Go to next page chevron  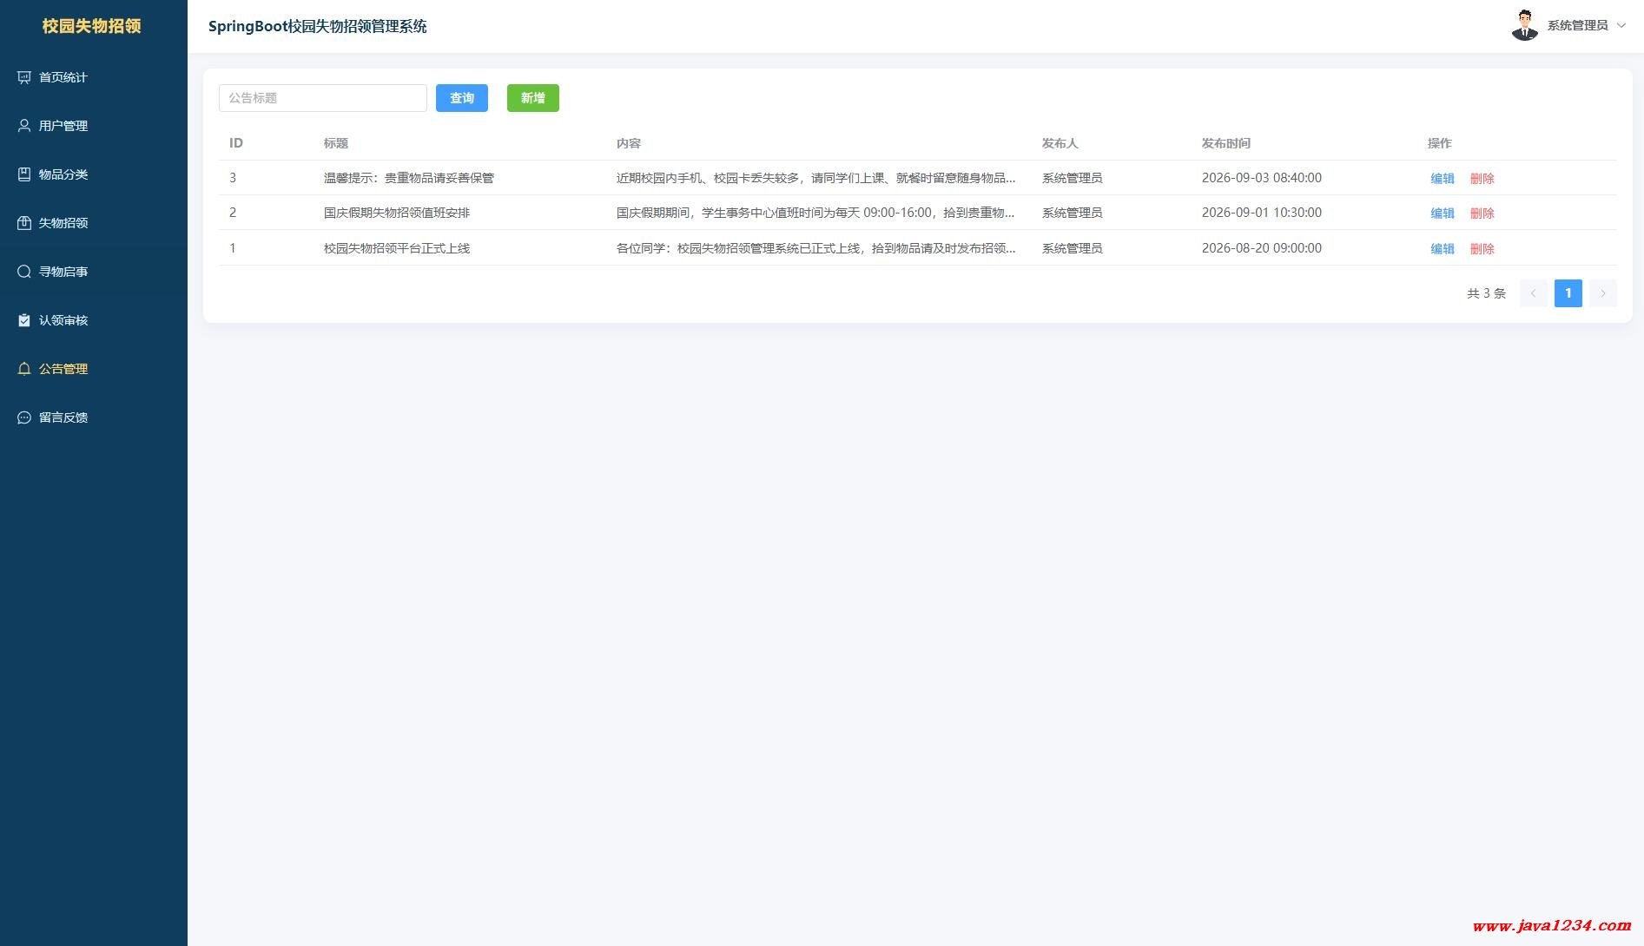pyautogui.click(x=1603, y=293)
